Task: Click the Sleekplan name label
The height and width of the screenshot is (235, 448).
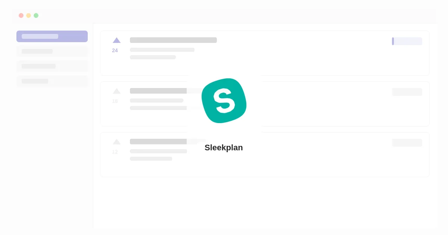Action: coord(224,148)
